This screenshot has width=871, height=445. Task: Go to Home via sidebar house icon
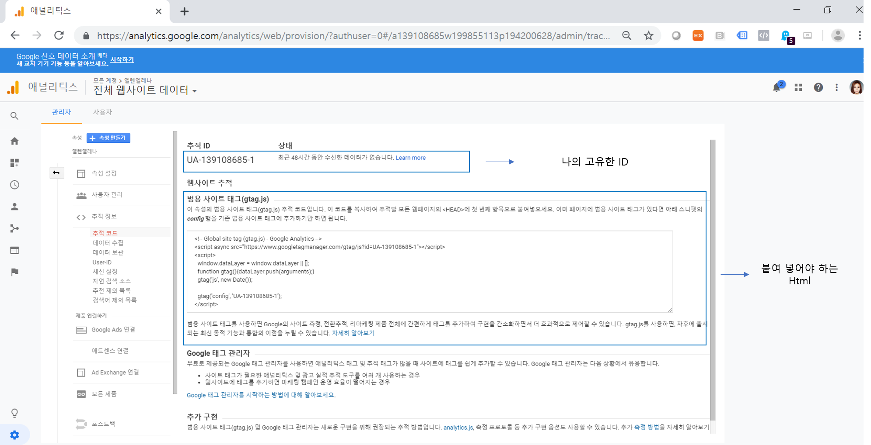coord(14,141)
